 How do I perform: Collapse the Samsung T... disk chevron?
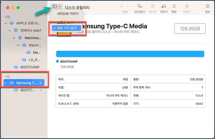tap(6, 83)
